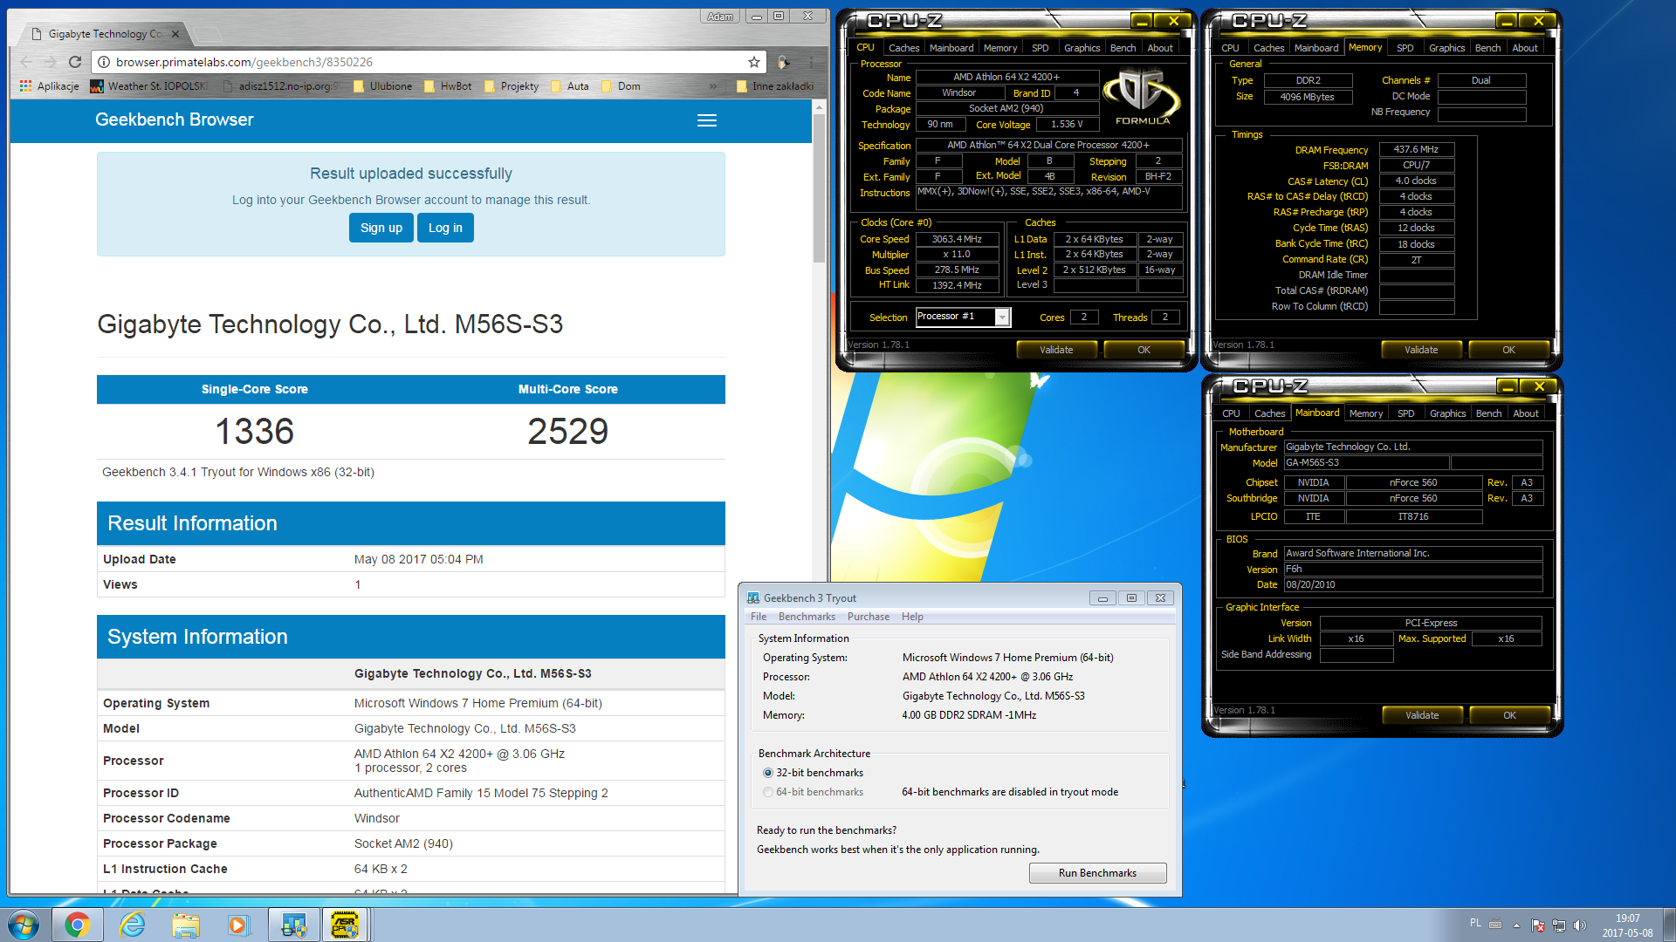
Task: Click the browser address bar
Action: tap(428, 62)
